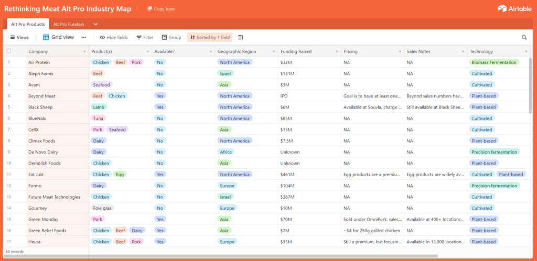Click the row height icon
Screen dimensions: 537x261
(241, 37)
